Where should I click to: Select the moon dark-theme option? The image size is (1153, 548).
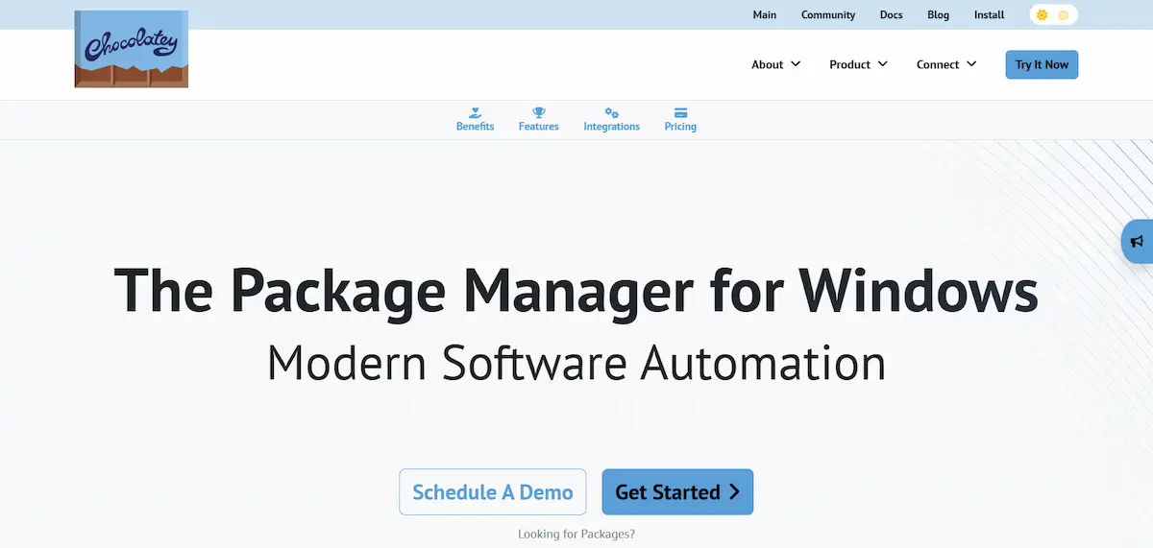[x=1064, y=15]
